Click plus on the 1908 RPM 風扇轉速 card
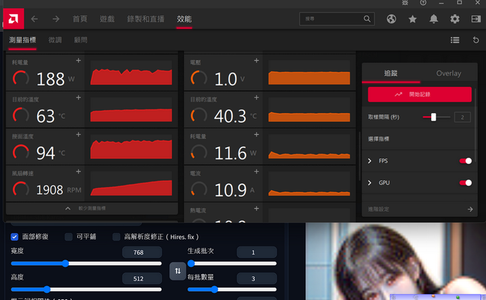The height and width of the screenshot is (300, 486). click(x=78, y=171)
